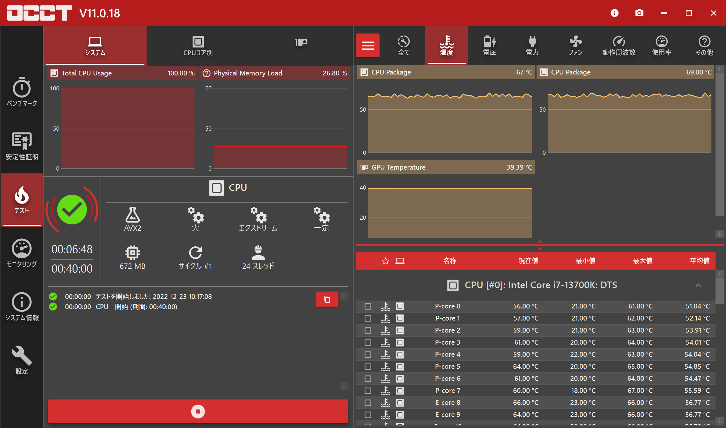Sort by 平均値 average column
This screenshot has width=726, height=428.
pos(700,261)
